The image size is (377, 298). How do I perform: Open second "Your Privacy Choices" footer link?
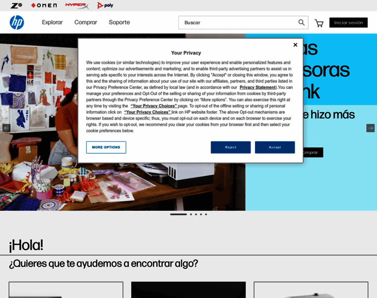click(147, 112)
